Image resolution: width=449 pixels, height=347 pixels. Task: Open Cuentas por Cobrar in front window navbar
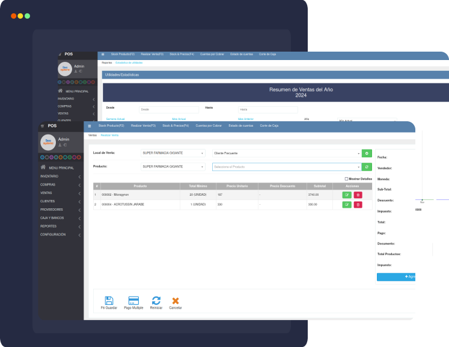209,125
